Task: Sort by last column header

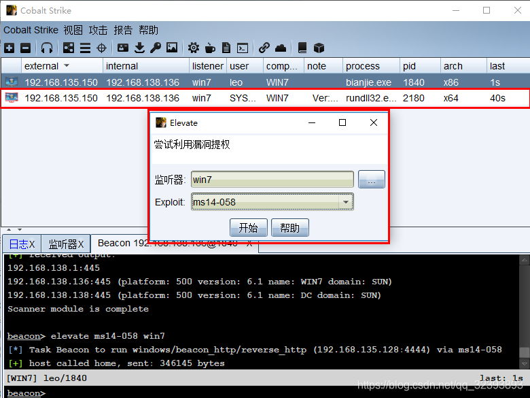Action: click(x=508, y=66)
